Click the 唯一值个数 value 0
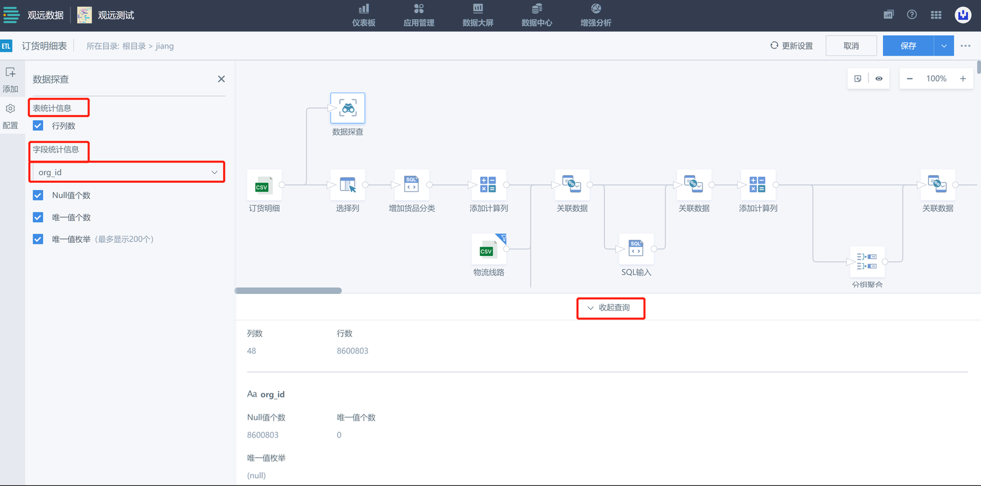Image resolution: width=981 pixels, height=486 pixels. (339, 435)
